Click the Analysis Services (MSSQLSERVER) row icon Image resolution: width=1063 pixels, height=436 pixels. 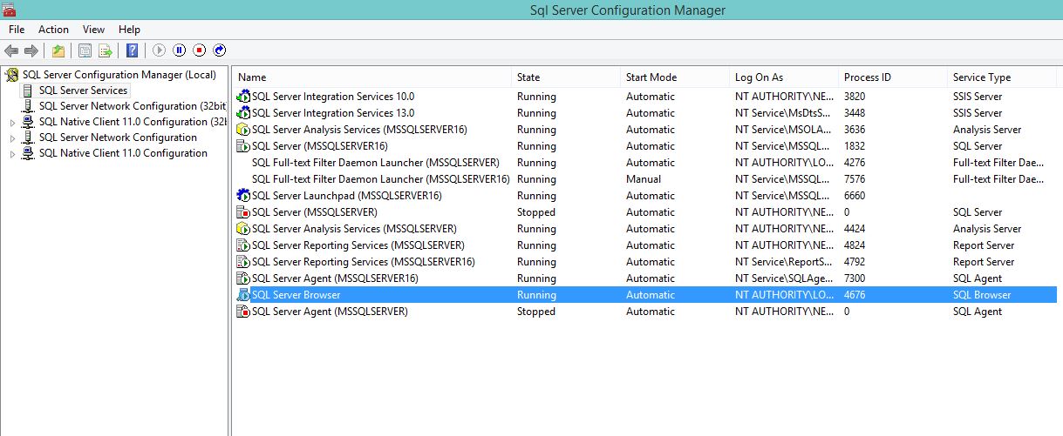(x=243, y=229)
